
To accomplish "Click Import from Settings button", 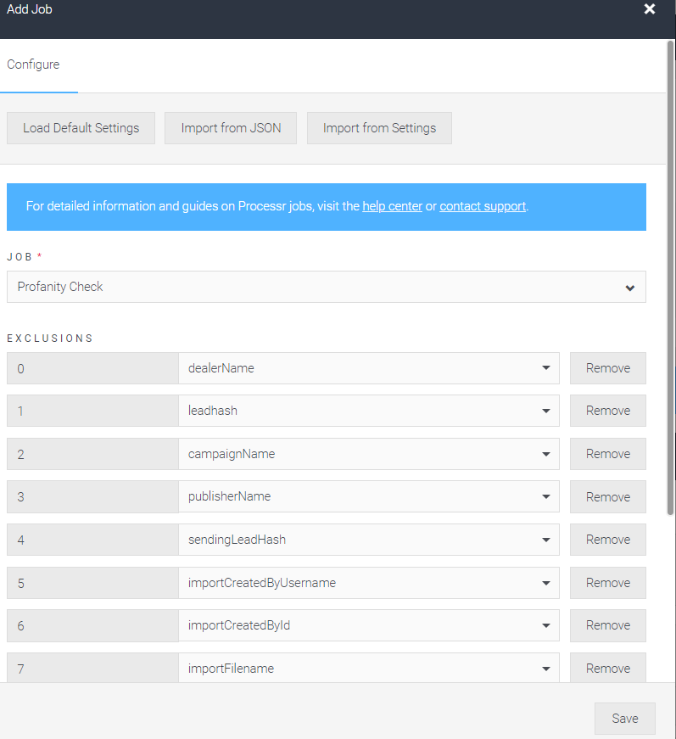I will [x=379, y=128].
